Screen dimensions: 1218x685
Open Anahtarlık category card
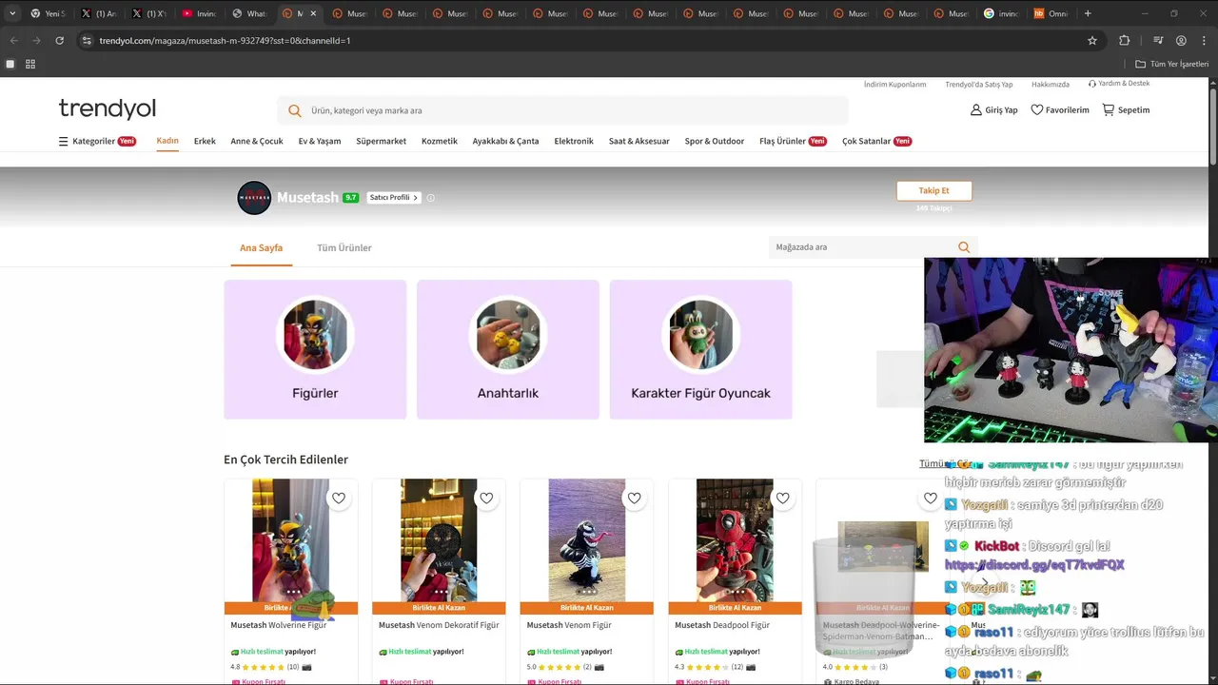tap(508, 349)
